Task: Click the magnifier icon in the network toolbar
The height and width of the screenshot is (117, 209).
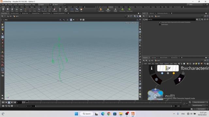Action: [205, 64]
